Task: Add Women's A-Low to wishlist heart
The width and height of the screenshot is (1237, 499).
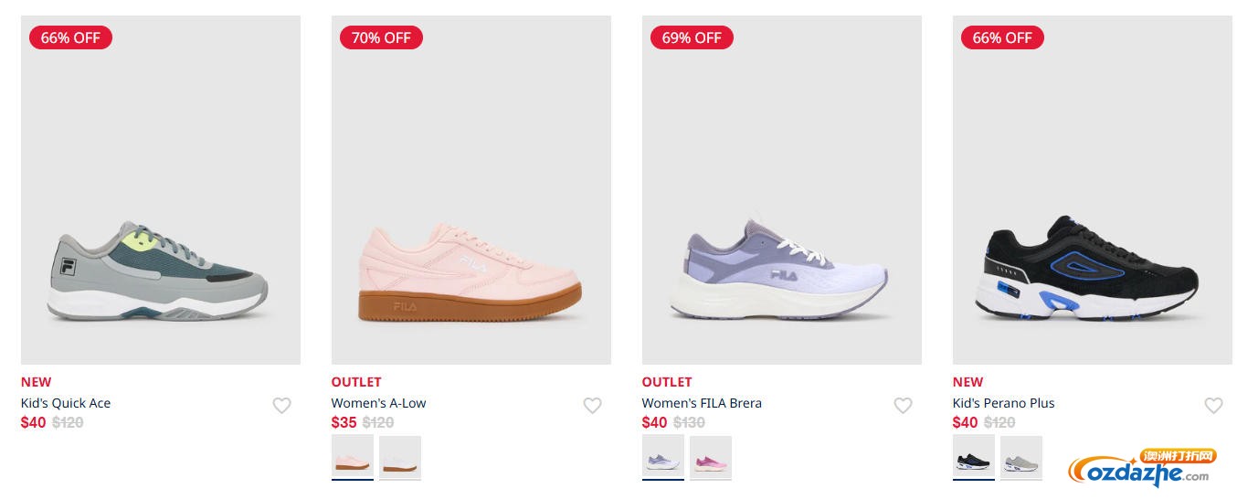Action: 592,405
